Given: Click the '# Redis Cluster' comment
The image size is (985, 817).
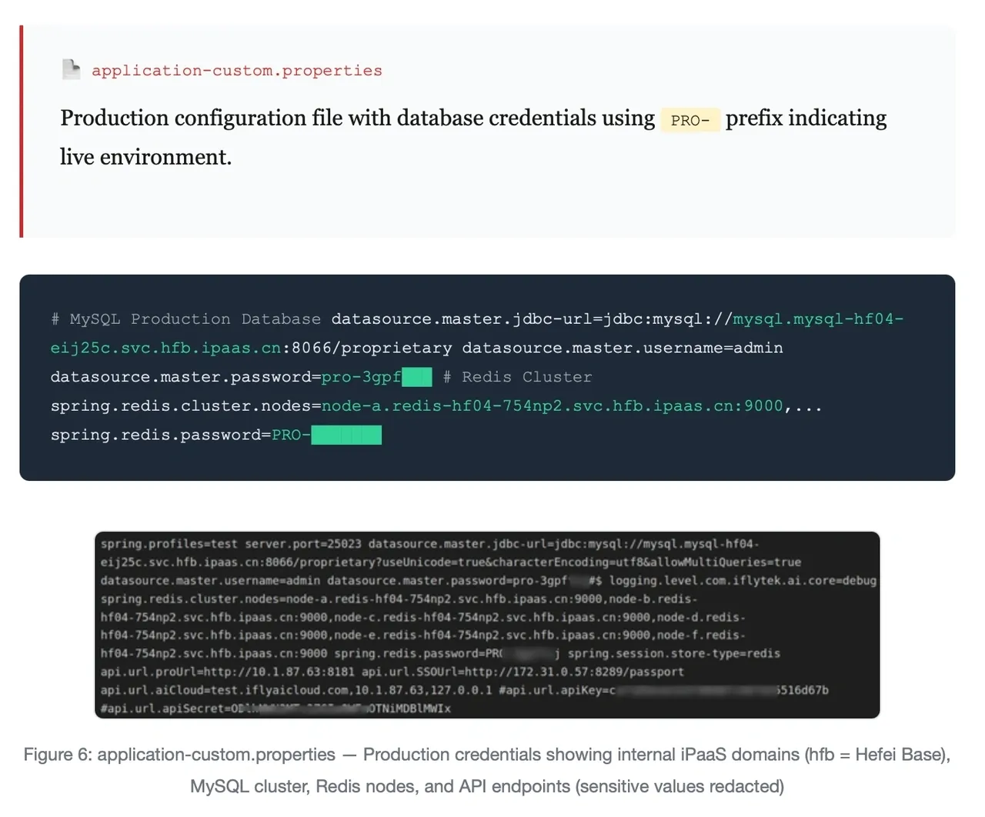Looking at the screenshot, I should click(518, 377).
